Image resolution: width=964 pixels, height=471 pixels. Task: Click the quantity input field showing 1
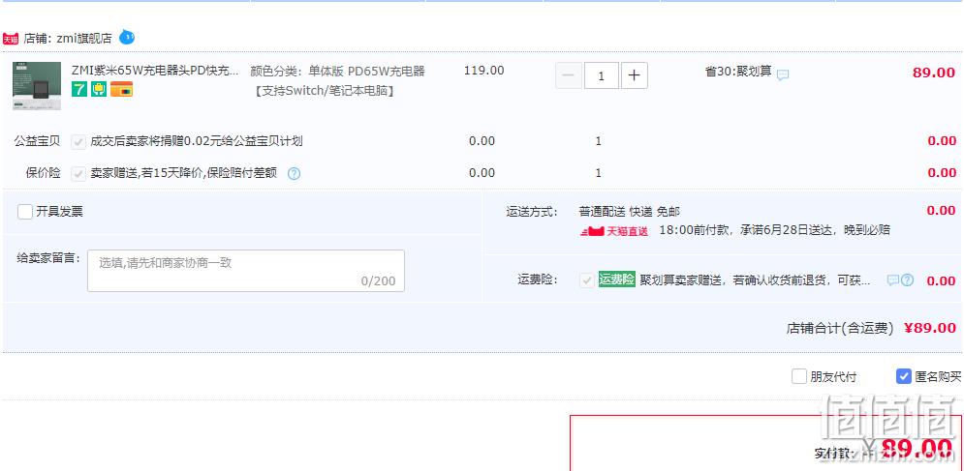click(x=602, y=75)
